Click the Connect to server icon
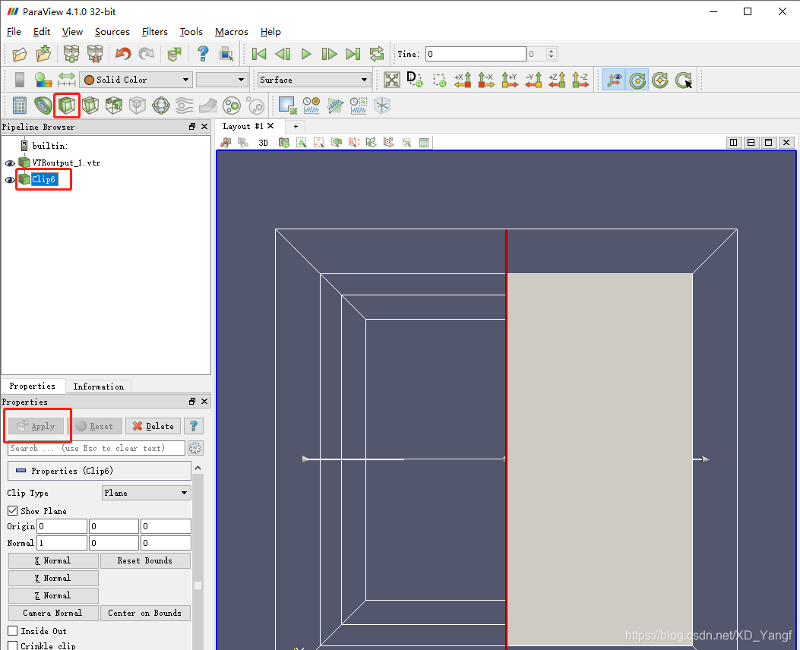The width and height of the screenshot is (800, 650). (71, 54)
